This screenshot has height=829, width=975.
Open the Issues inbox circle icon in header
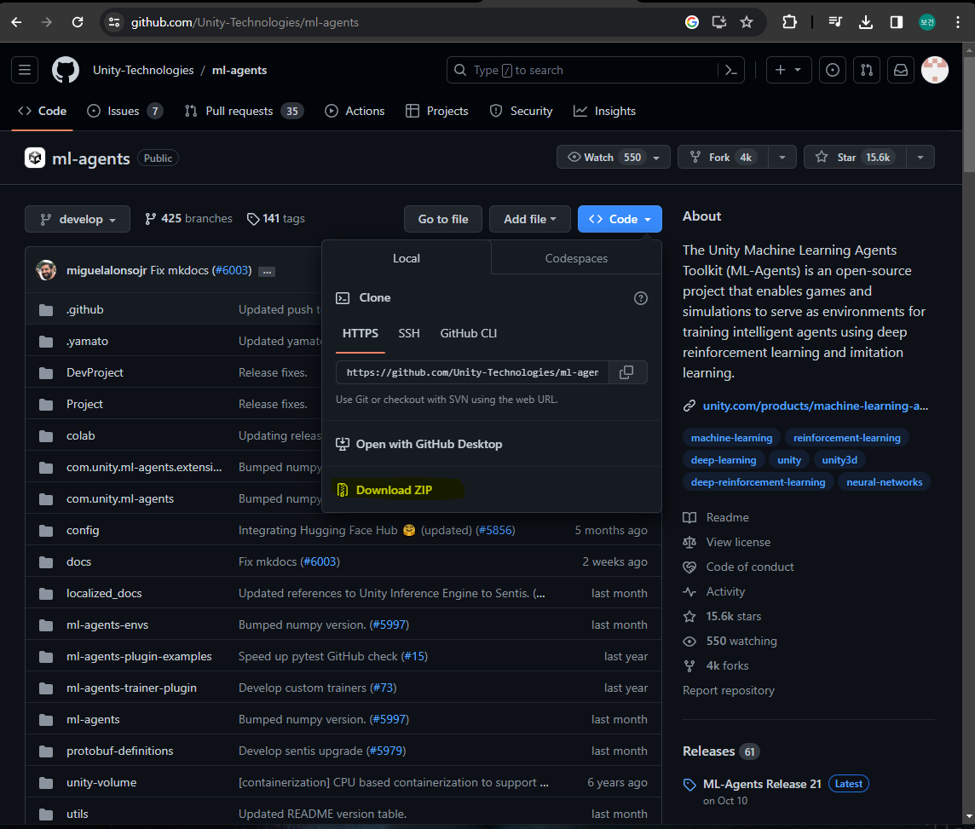[833, 70]
